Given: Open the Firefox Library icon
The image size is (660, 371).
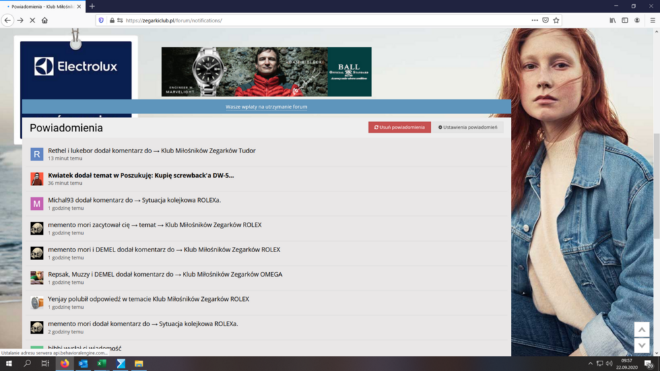Looking at the screenshot, I should coord(612,20).
